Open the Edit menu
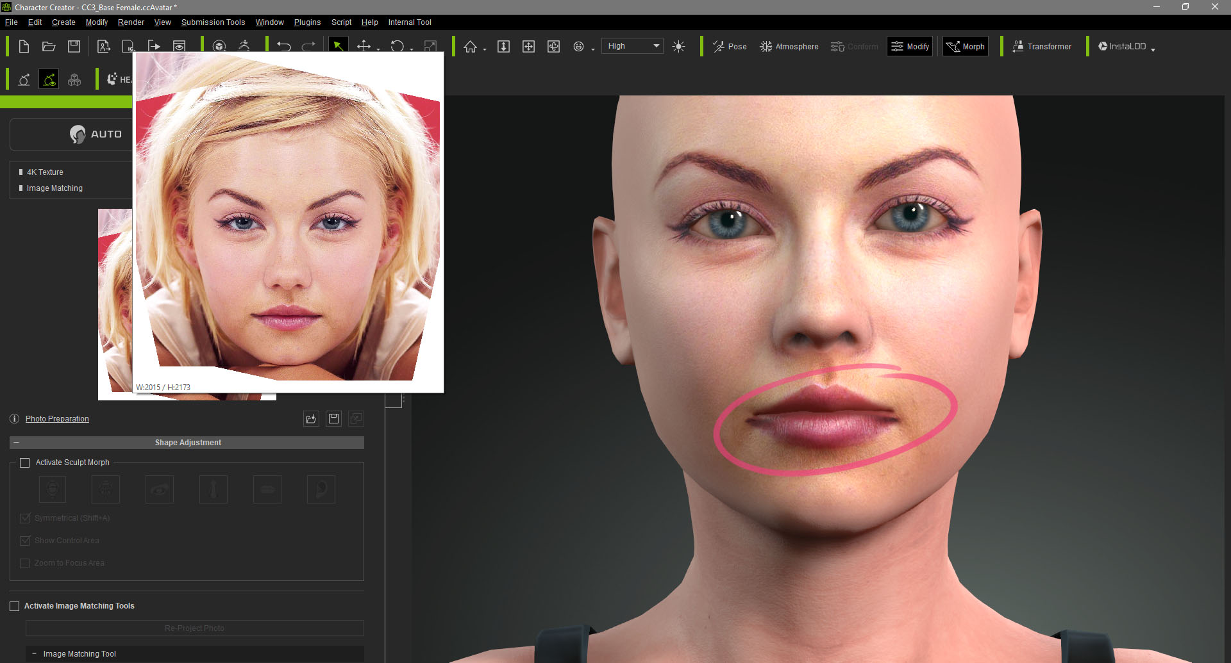Screen dimensions: 1231x663 click(35, 22)
